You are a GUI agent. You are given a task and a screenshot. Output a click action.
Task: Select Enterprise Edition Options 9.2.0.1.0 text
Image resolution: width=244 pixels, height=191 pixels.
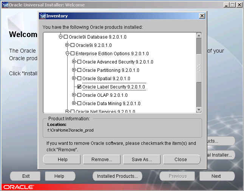(x=112, y=54)
